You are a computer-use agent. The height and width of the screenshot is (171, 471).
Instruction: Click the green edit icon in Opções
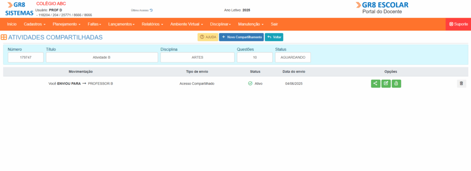pyautogui.click(x=386, y=83)
